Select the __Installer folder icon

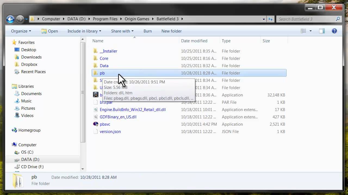(95, 51)
